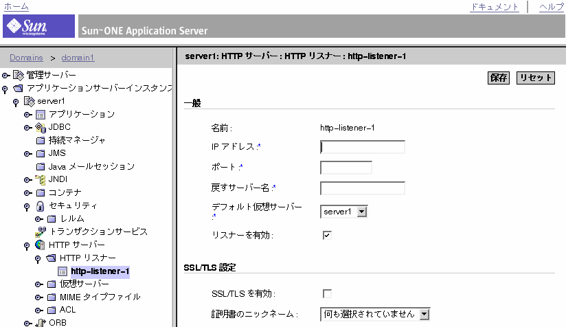Click the アプリケーションサーバーインスタンス folder icon
Viewport: 566px width, 327px height.
coord(18,89)
